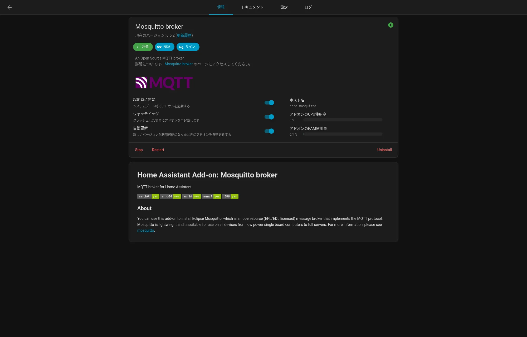Viewport: 527px width, 337px height.
Task: Disable the 起動時に開始 switch
Action: (x=269, y=103)
